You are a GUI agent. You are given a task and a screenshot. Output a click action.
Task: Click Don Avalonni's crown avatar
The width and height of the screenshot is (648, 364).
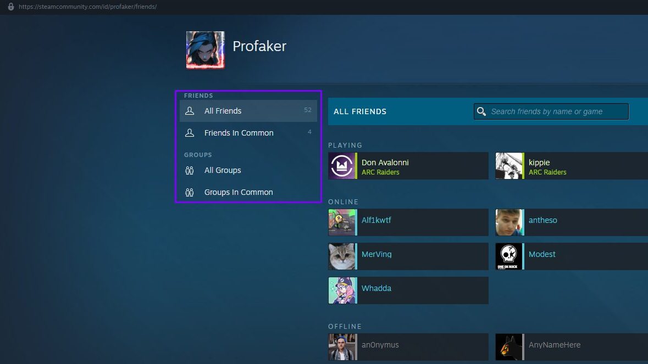pos(342,166)
